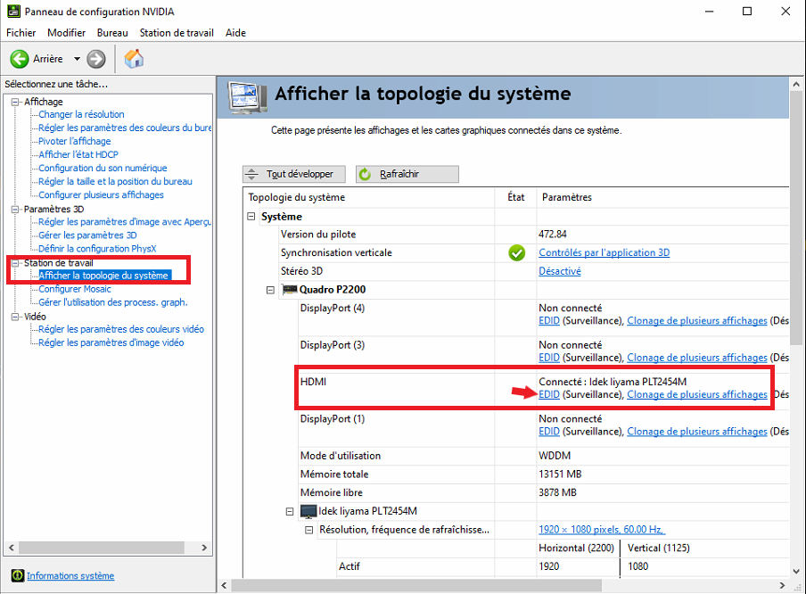Open the HDMI EDID link
This screenshot has height=594, width=806.
click(549, 394)
